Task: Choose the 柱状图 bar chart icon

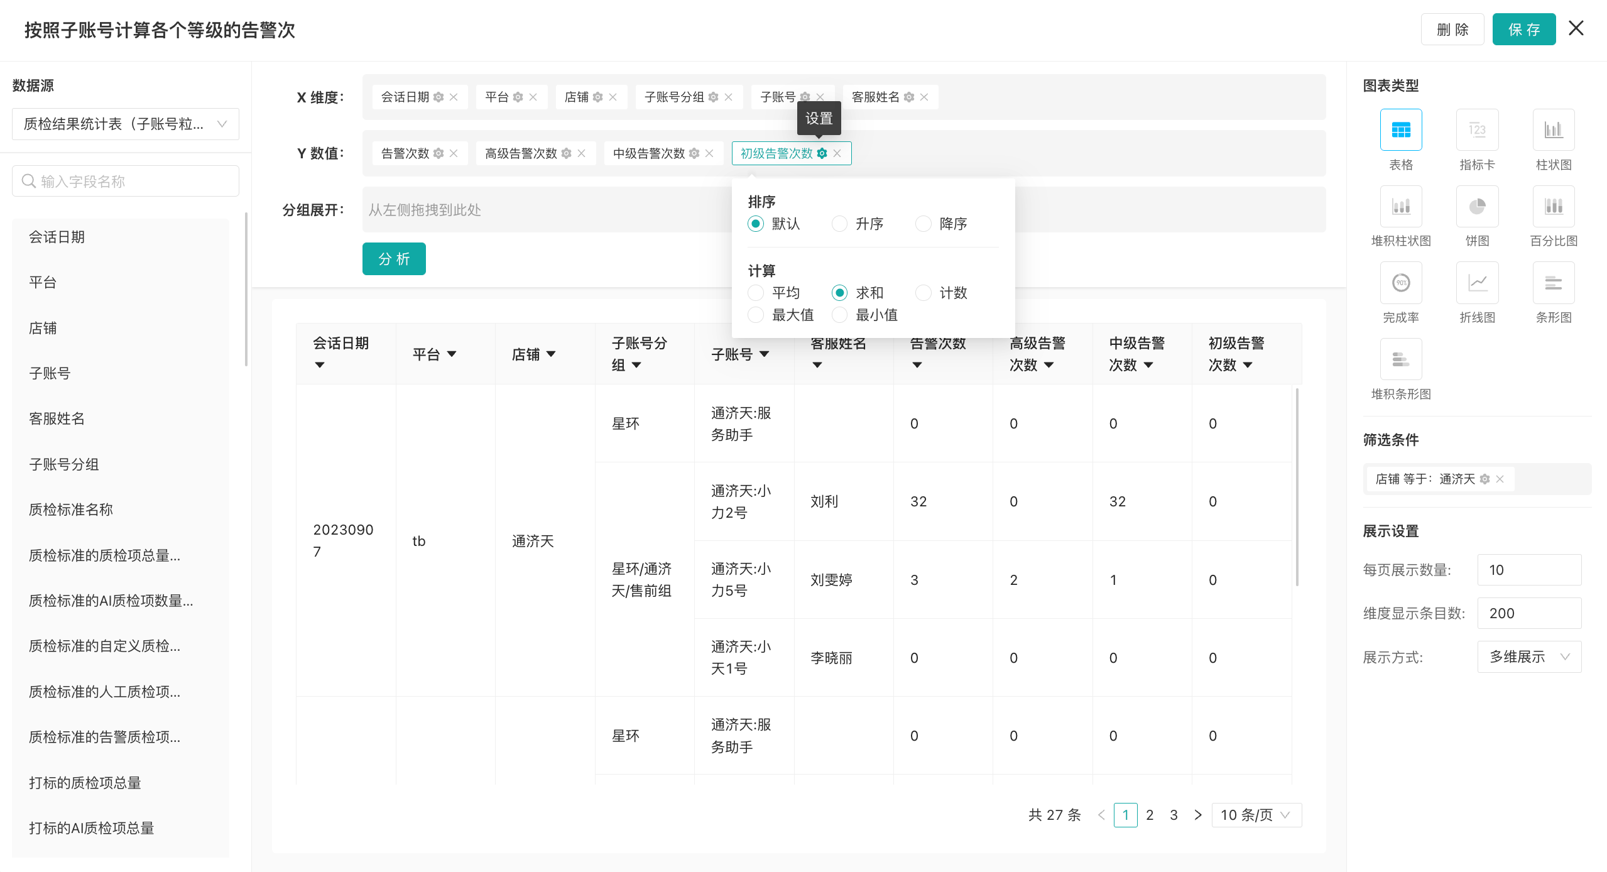Action: pos(1554,130)
